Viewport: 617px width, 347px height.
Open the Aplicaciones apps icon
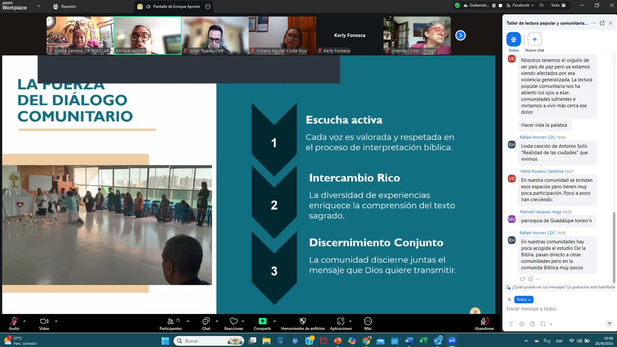341,321
